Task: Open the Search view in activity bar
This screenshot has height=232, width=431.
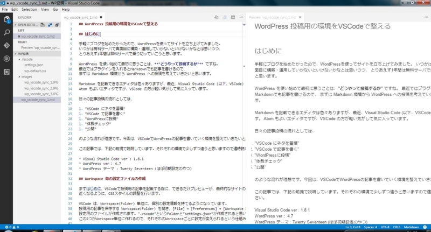Action: click(x=6, y=32)
